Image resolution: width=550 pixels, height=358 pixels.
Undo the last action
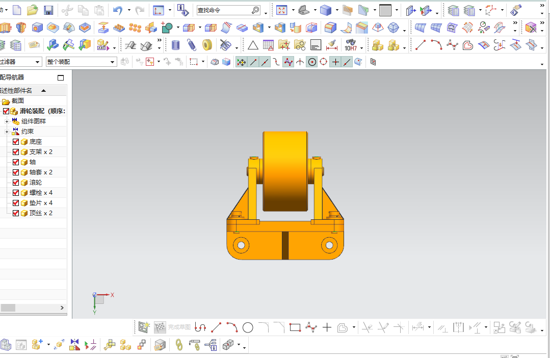coord(118,10)
